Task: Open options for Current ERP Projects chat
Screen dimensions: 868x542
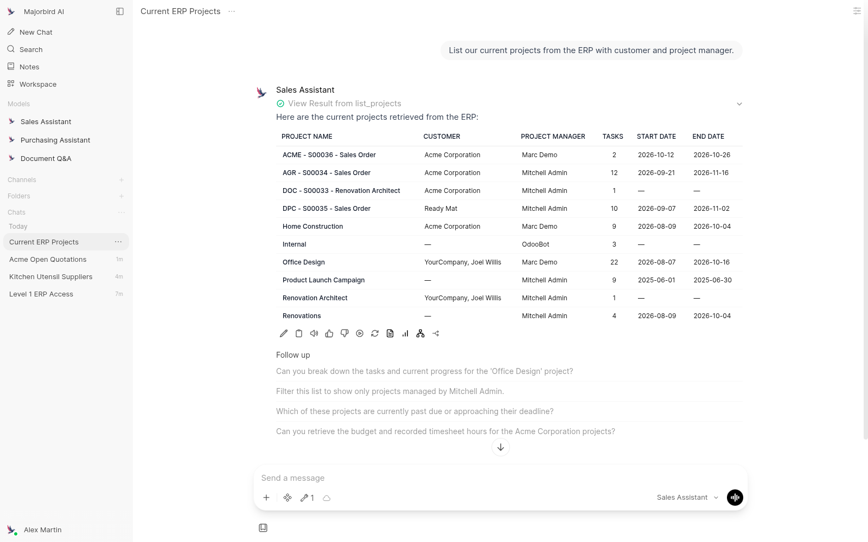Action: [118, 242]
